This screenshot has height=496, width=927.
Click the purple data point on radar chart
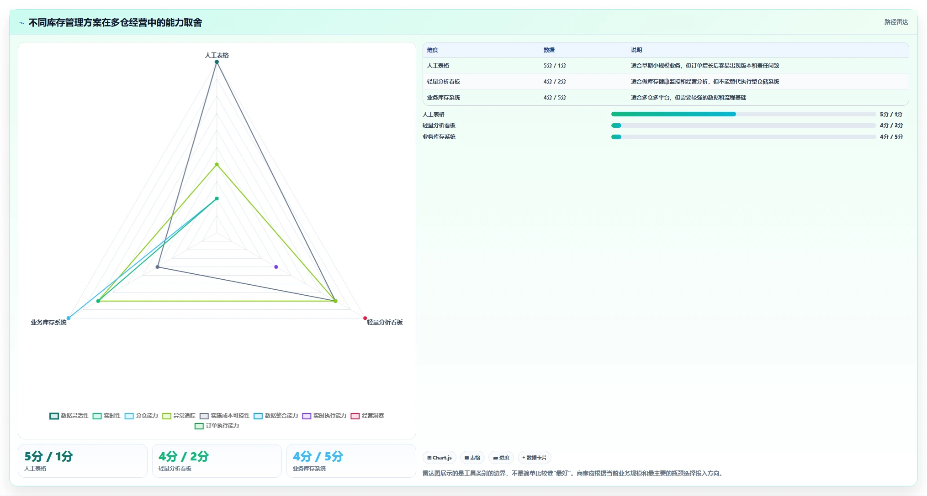point(276,267)
